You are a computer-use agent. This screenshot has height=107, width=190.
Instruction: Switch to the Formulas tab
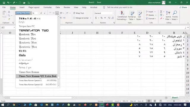[x=47, y=7]
